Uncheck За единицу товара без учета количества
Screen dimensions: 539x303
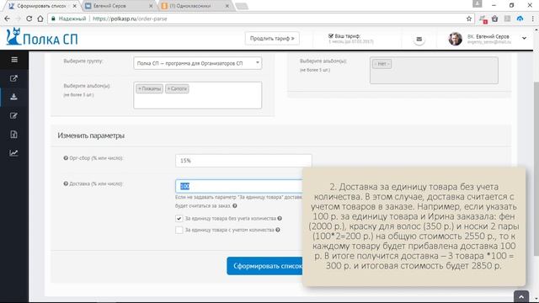pos(179,219)
